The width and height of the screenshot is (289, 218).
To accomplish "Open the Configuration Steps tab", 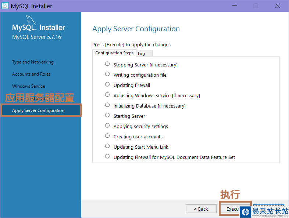I will pyautogui.click(x=114, y=53).
